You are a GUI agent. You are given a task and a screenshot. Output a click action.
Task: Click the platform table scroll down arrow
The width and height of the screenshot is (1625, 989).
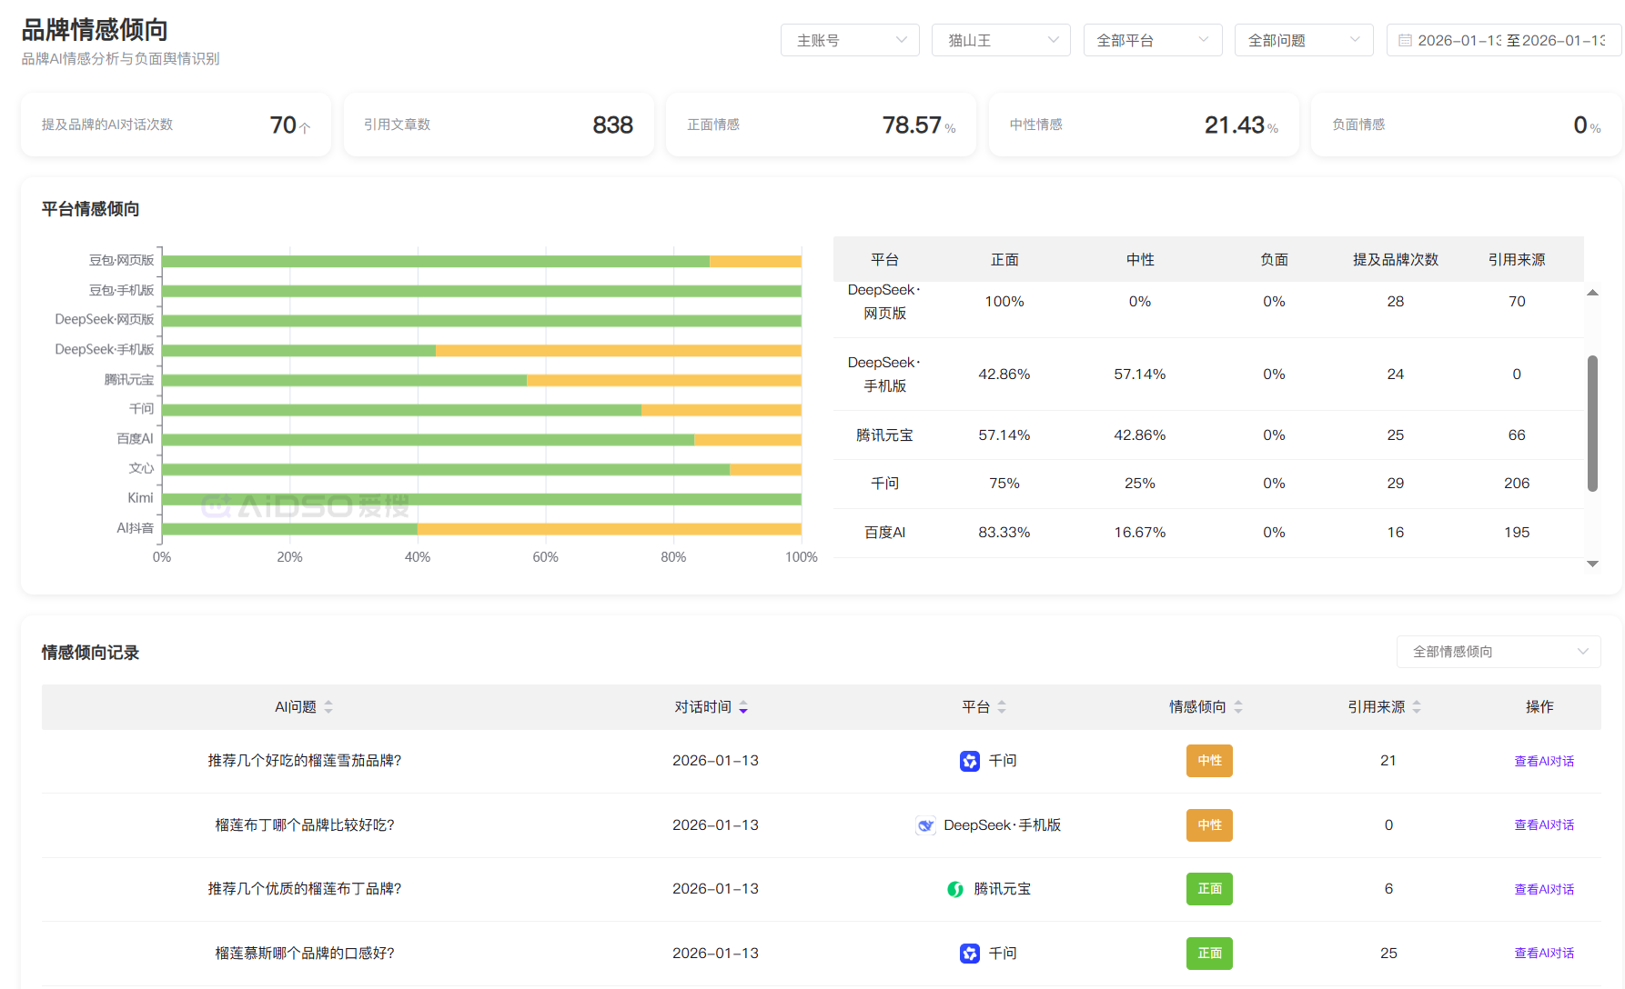(x=1592, y=564)
